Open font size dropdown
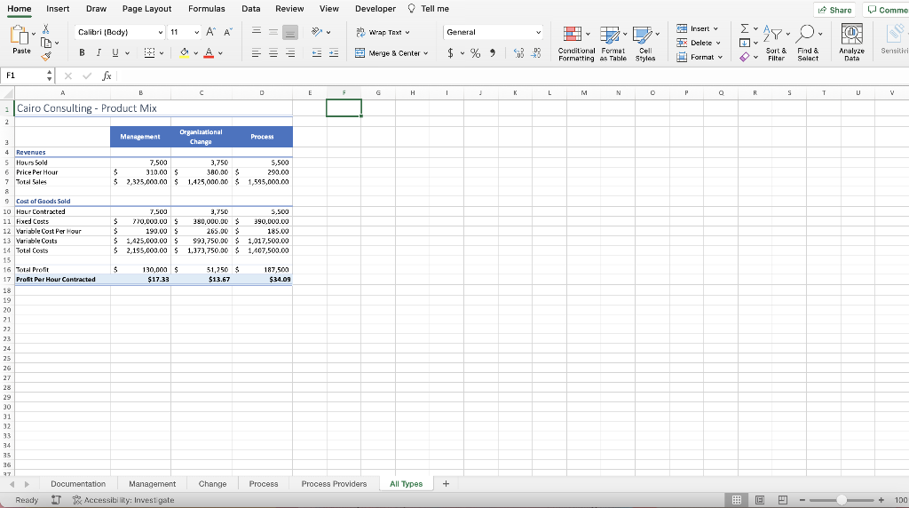Viewport: 909px width, 508px height. point(196,32)
